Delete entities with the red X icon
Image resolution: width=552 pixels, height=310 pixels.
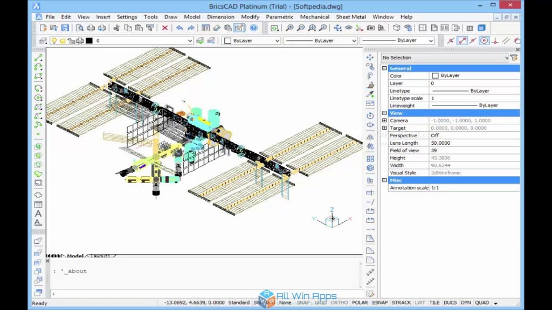coord(165,28)
